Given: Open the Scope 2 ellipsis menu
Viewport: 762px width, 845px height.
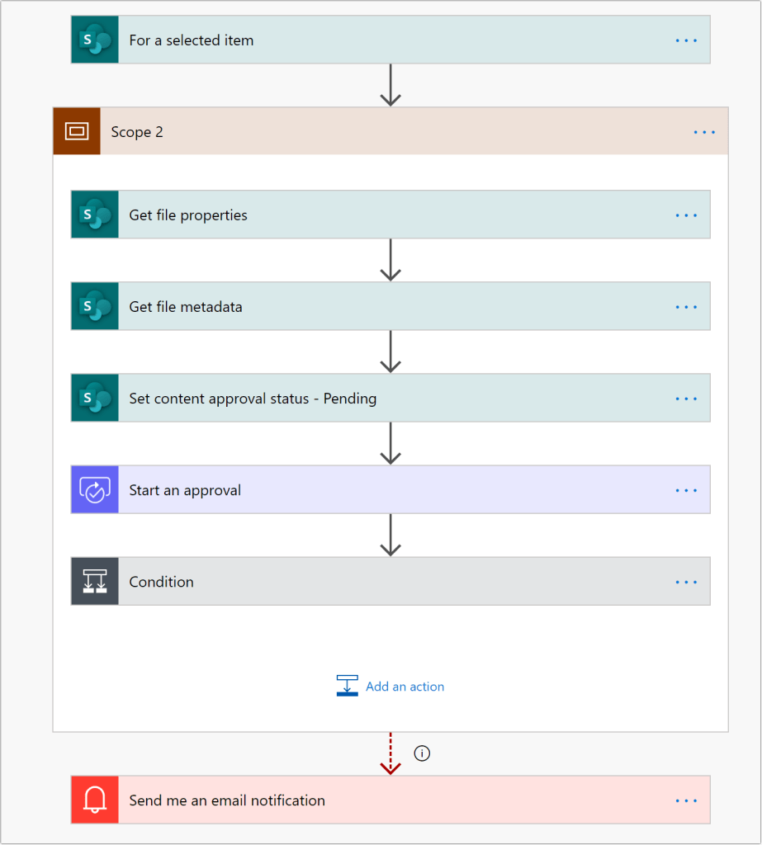Looking at the screenshot, I should (704, 131).
